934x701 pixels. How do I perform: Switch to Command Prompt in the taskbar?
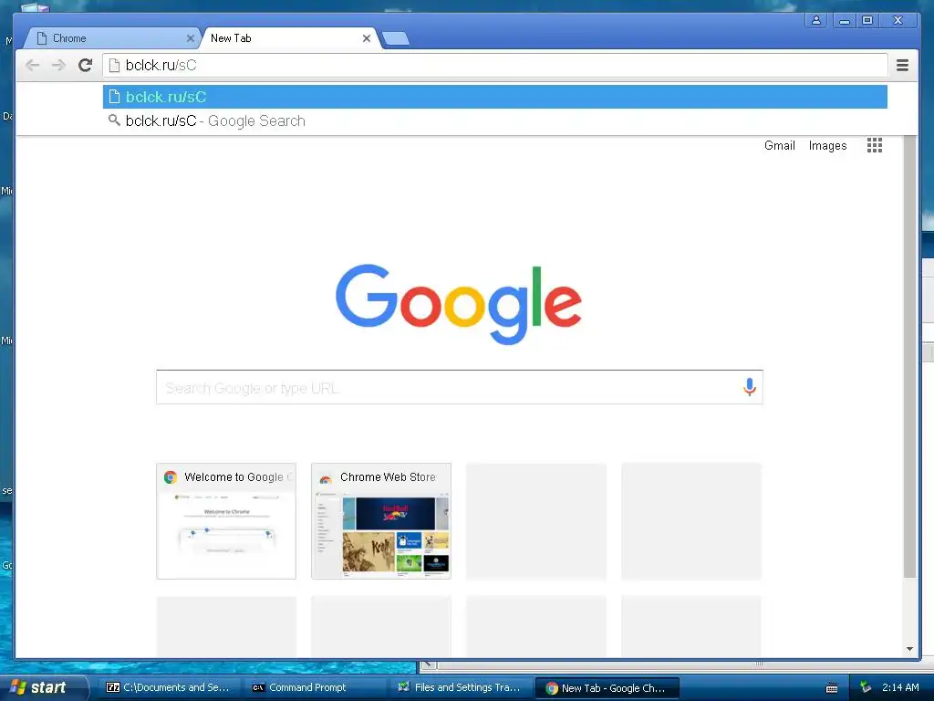315,687
